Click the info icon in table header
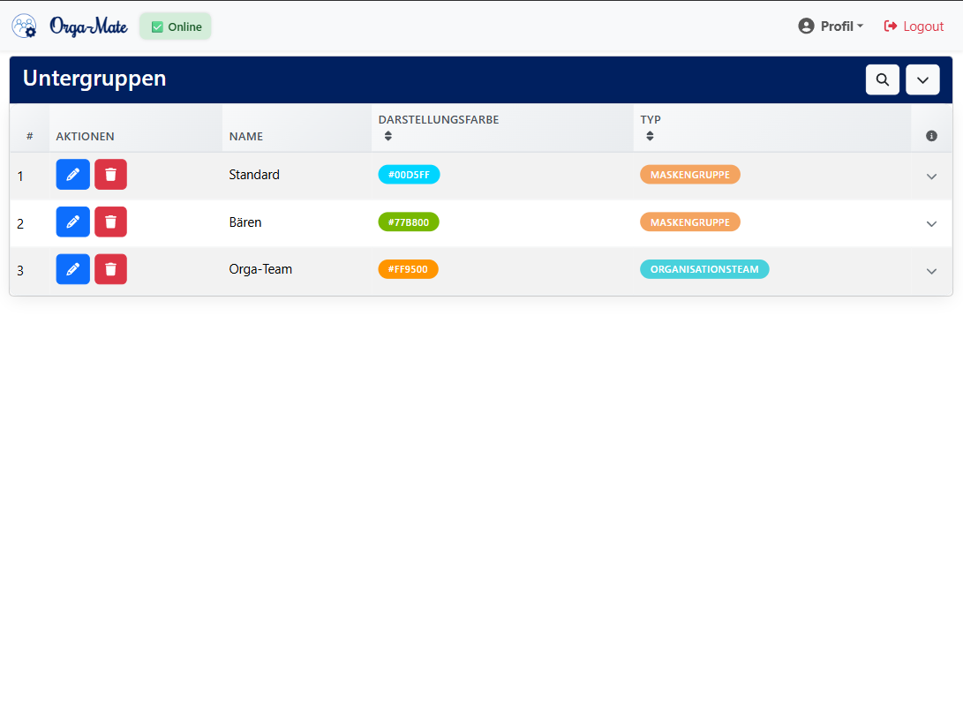This screenshot has width=963, height=722. coord(931,136)
